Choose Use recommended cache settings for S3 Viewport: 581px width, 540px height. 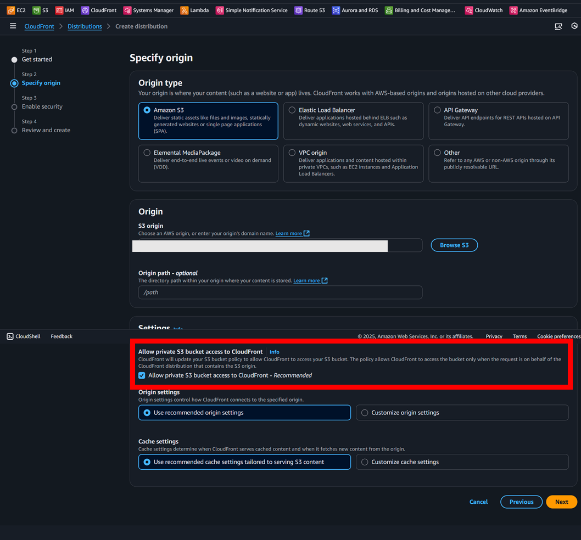(244, 462)
